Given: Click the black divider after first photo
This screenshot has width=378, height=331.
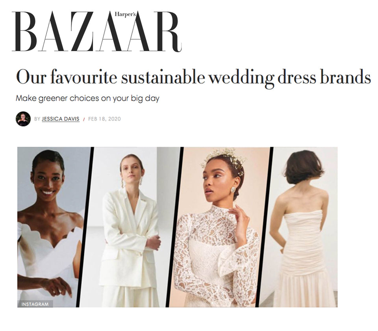Looking at the screenshot, I should click(x=85, y=227).
